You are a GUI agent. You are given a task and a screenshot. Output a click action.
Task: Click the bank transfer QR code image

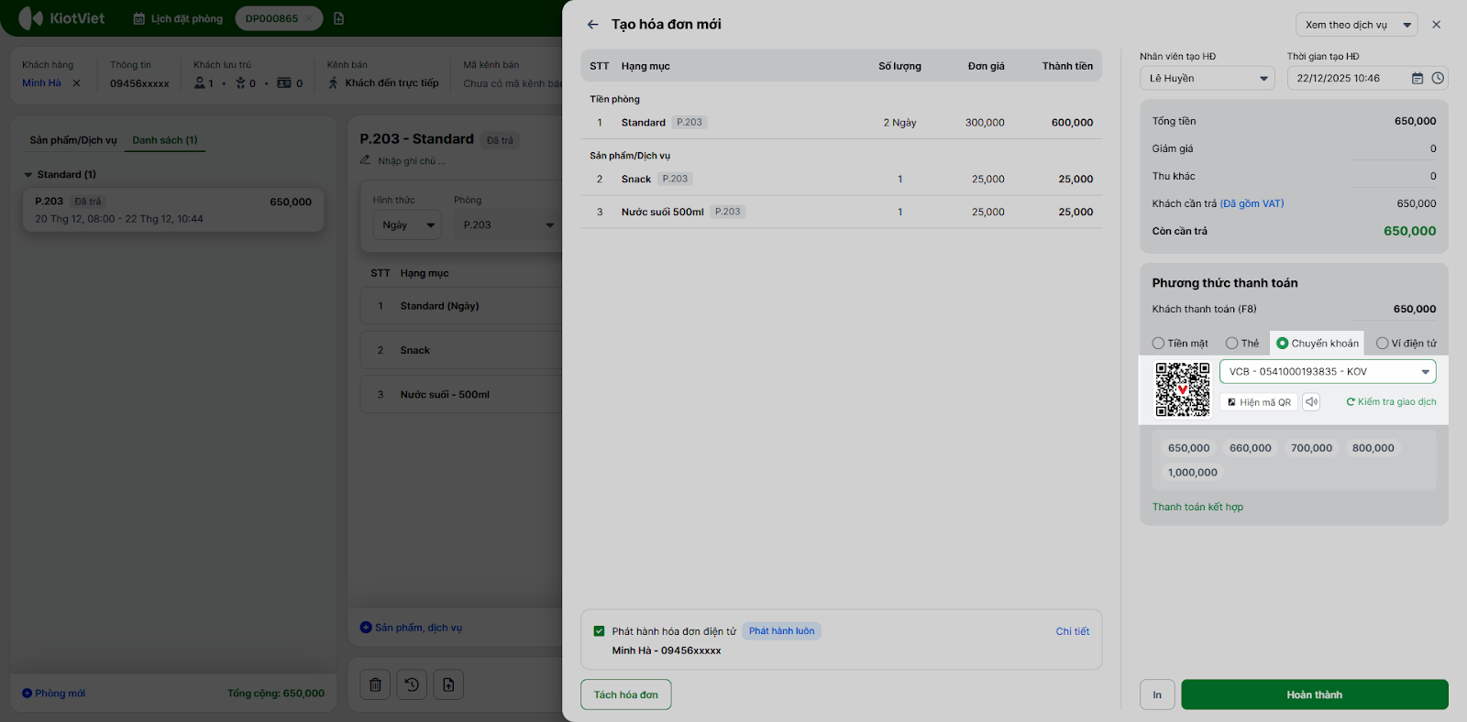[x=1183, y=389]
